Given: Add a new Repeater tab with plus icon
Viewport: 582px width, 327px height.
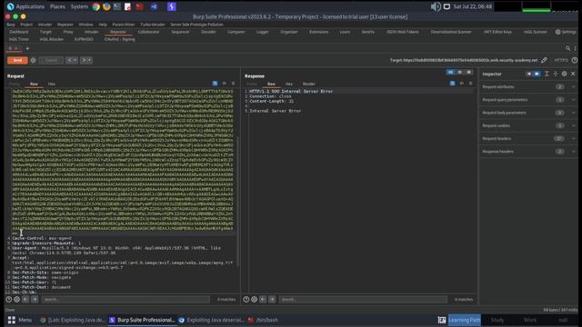Looking at the screenshot, I should 27,48.
